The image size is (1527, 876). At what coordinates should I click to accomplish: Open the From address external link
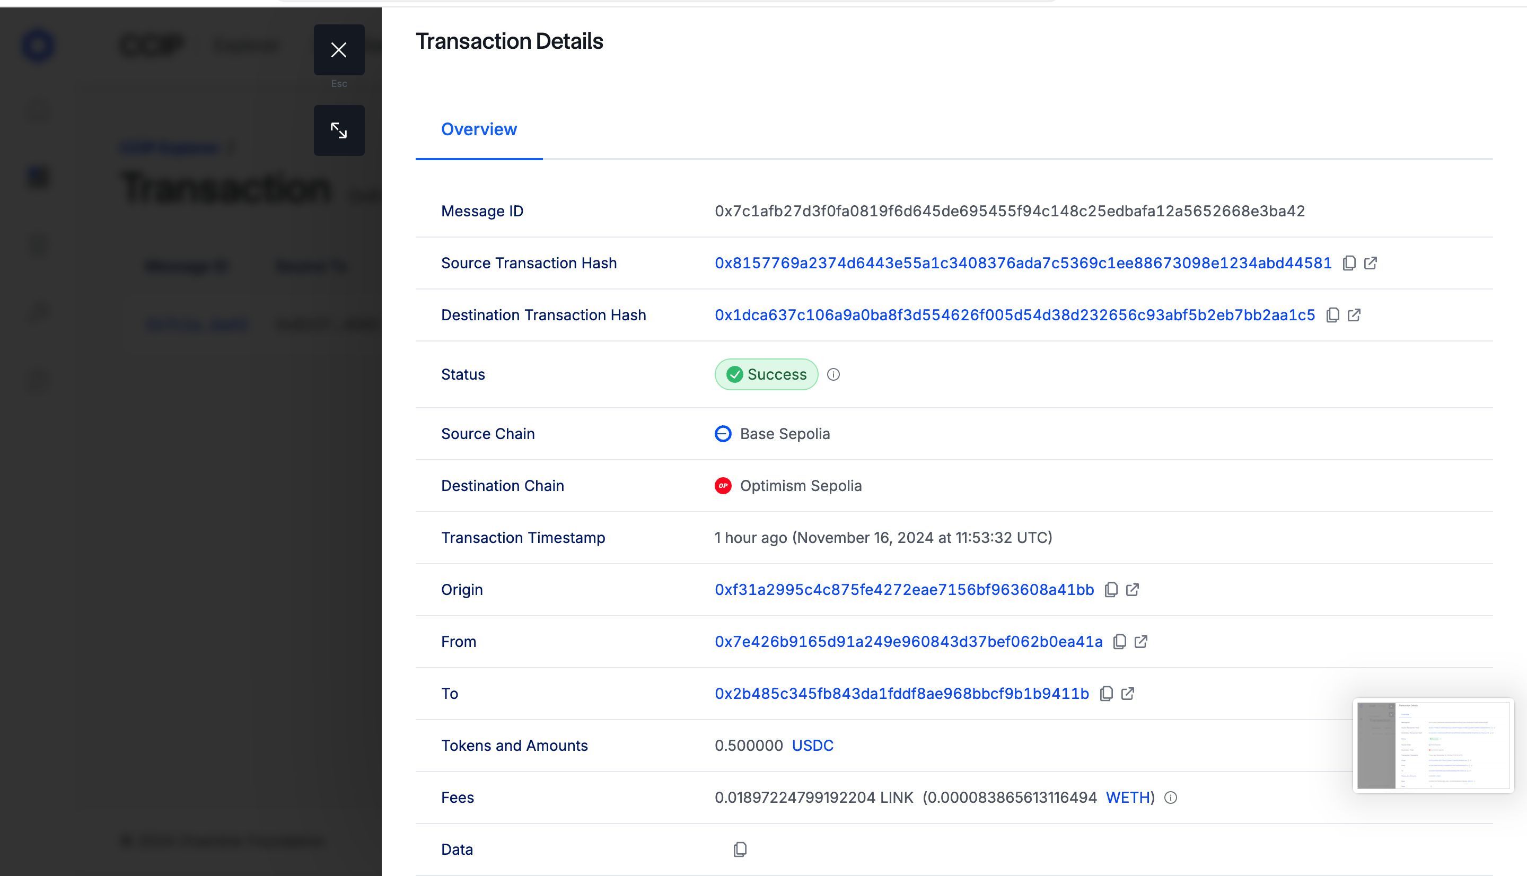coord(1141,642)
